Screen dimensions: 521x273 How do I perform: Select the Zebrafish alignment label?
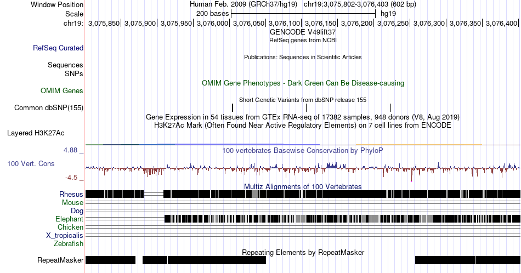[x=69, y=243]
